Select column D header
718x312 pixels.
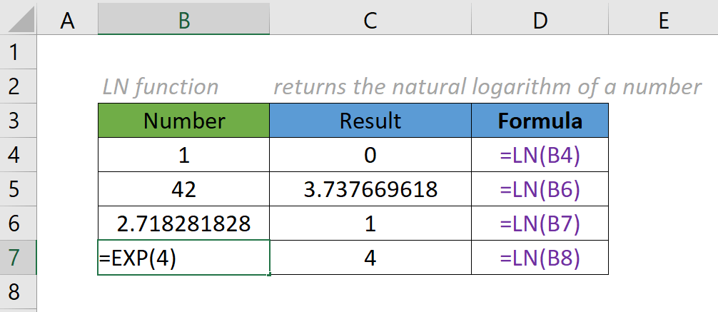pyautogui.click(x=540, y=21)
